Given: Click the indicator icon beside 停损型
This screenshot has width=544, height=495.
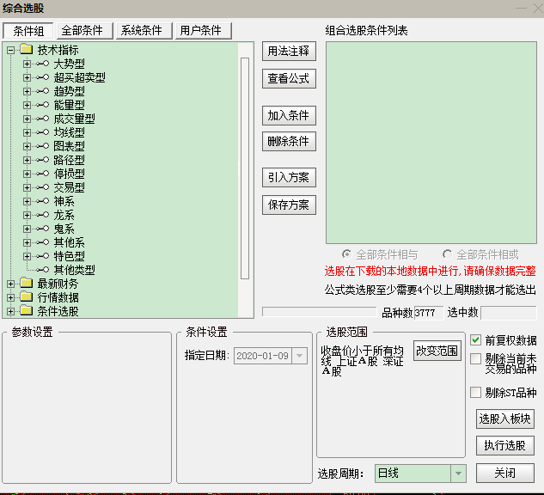Looking at the screenshot, I should (x=42, y=174).
